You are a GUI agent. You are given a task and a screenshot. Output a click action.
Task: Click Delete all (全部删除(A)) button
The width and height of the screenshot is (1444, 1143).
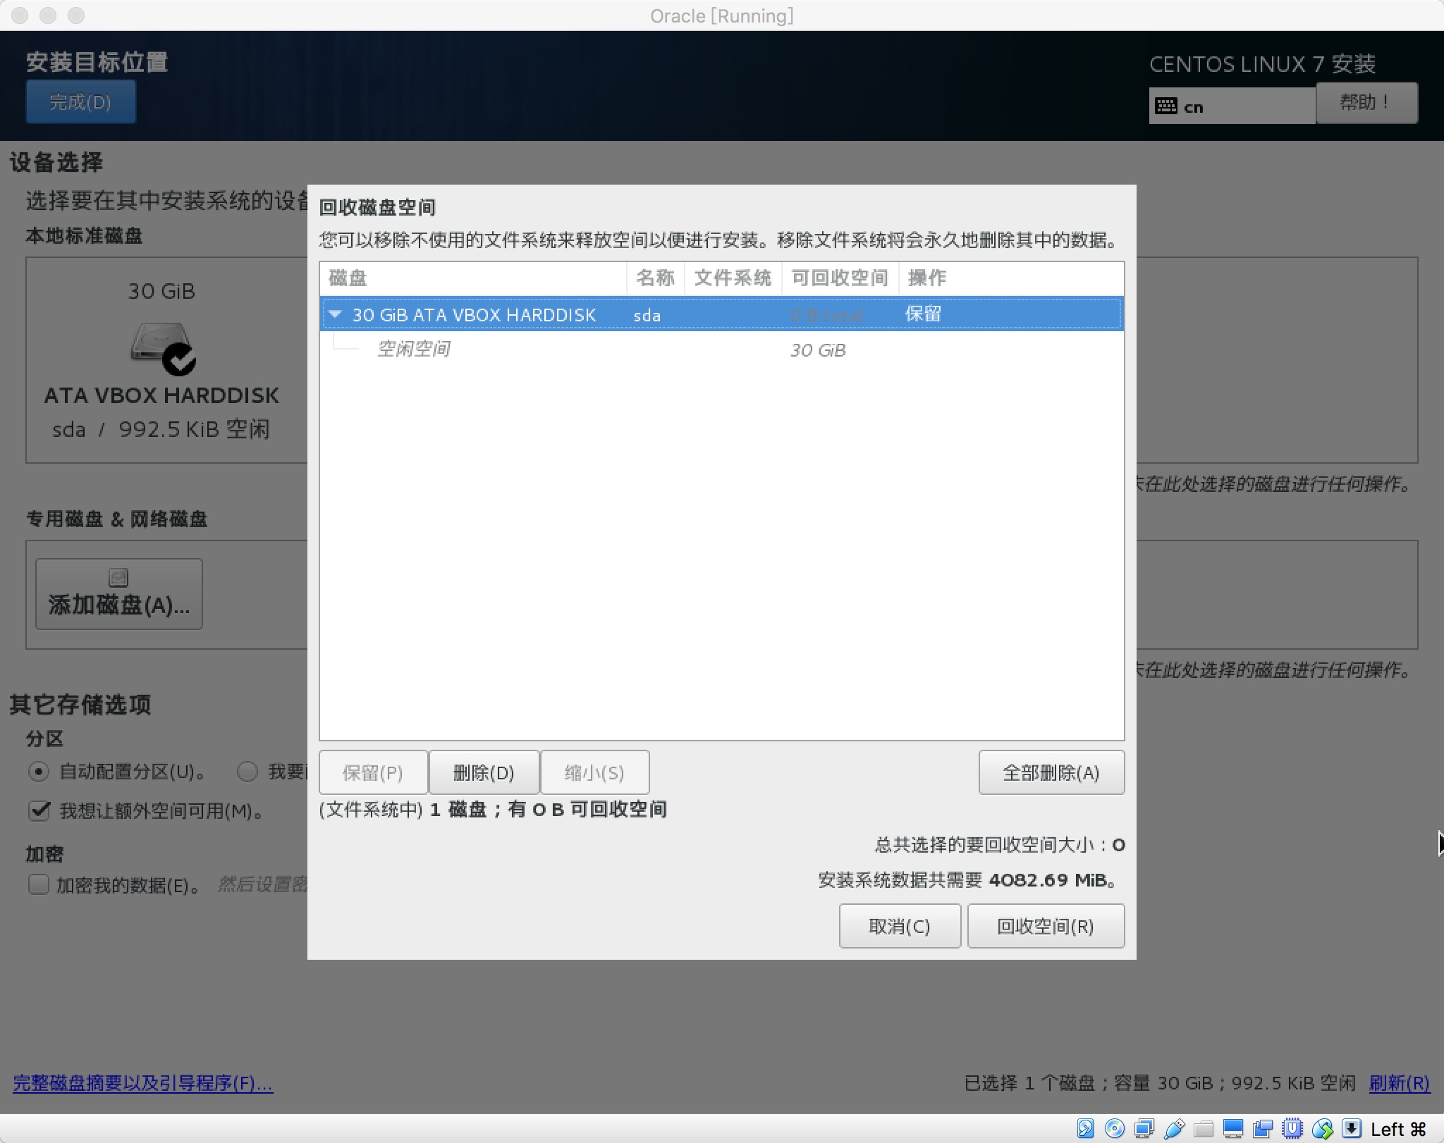pos(1051,772)
